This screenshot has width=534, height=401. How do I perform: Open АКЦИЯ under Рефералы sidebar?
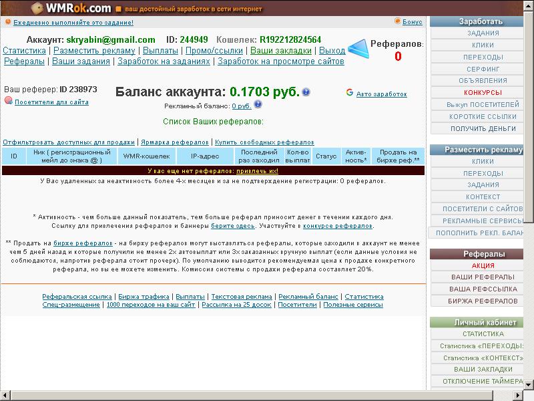(x=477, y=265)
